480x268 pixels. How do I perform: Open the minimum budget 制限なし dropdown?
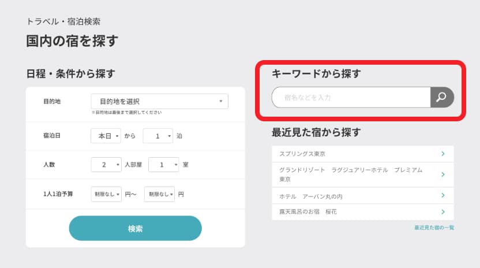[x=106, y=194]
